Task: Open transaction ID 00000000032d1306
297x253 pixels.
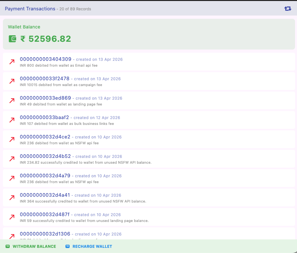Action: pos(45,234)
